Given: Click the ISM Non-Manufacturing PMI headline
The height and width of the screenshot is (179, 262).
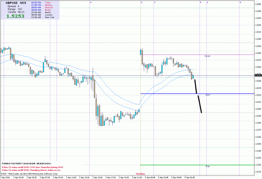Looking at the screenshot, I should 33,167.
